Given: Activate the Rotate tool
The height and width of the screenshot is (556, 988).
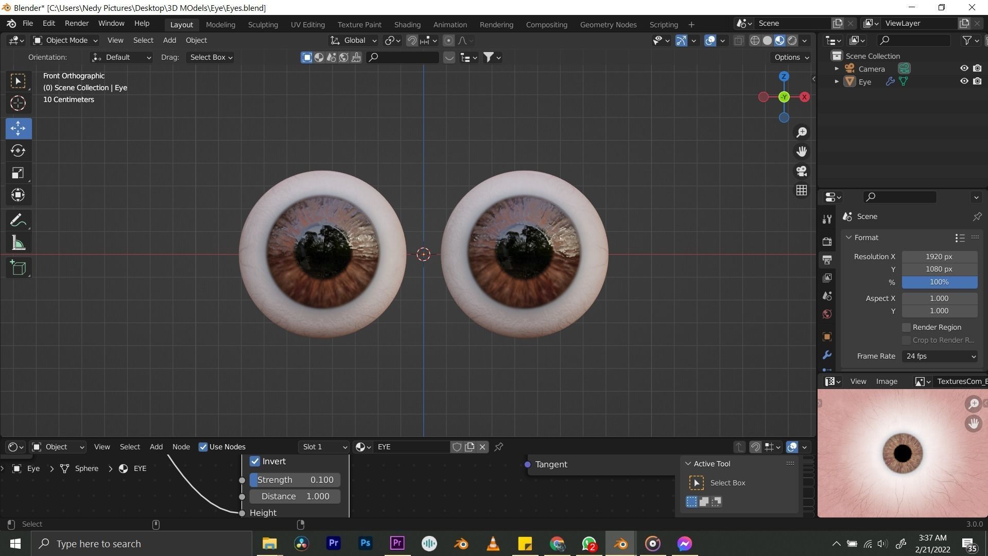Looking at the screenshot, I should click(x=18, y=150).
